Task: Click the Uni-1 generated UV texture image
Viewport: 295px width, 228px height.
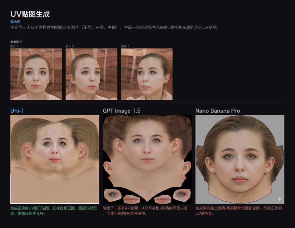Action: pos(55,159)
